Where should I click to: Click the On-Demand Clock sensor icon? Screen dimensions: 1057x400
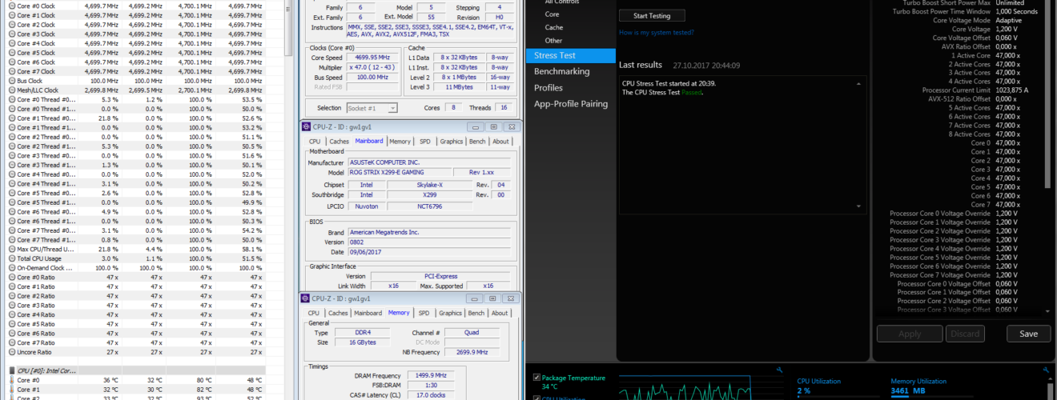pos(12,268)
